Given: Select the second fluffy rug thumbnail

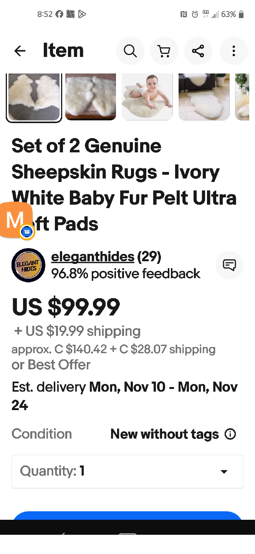Looking at the screenshot, I should tap(91, 97).
